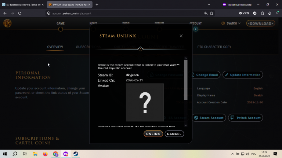
Task: Open the PTS CHARACTER COPY tab
Action: (214, 47)
